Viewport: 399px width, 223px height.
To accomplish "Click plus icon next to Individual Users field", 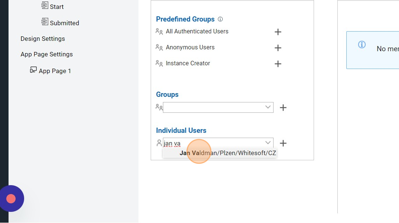I will pyautogui.click(x=283, y=143).
